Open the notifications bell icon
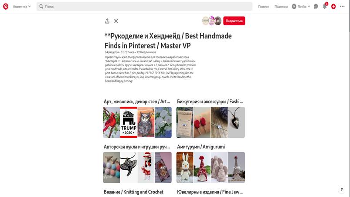The width and height of the screenshot is (350, 197). (325, 7)
